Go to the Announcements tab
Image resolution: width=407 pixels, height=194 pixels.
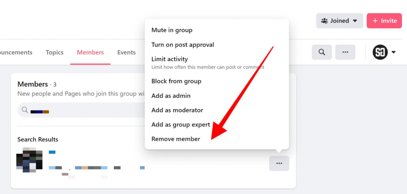(16, 52)
